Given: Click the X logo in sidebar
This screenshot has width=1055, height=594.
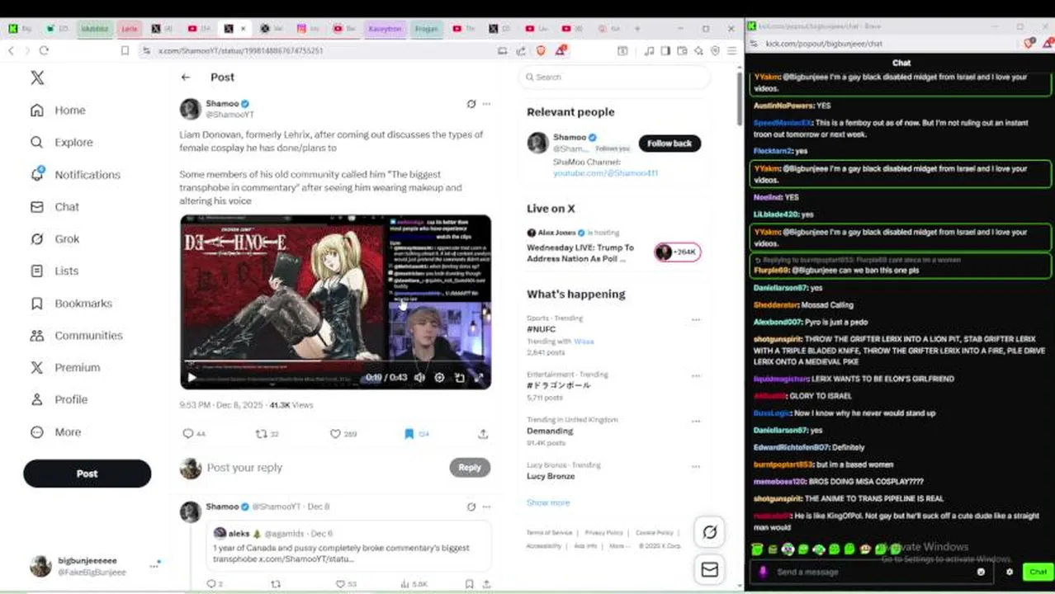Looking at the screenshot, I should coord(37,78).
